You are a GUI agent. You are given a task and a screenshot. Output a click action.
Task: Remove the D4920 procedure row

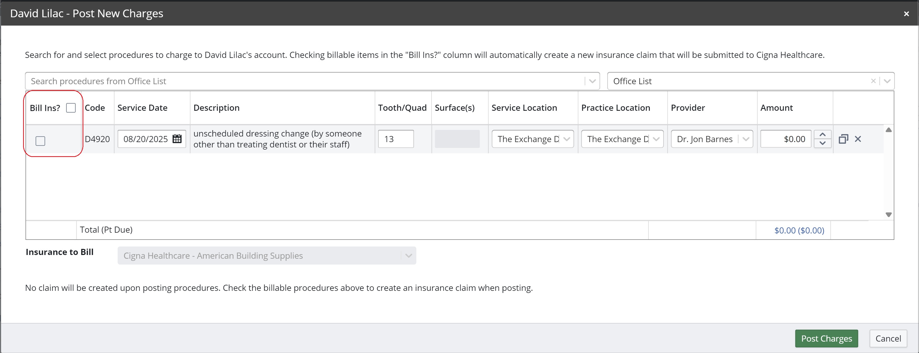tap(858, 139)
